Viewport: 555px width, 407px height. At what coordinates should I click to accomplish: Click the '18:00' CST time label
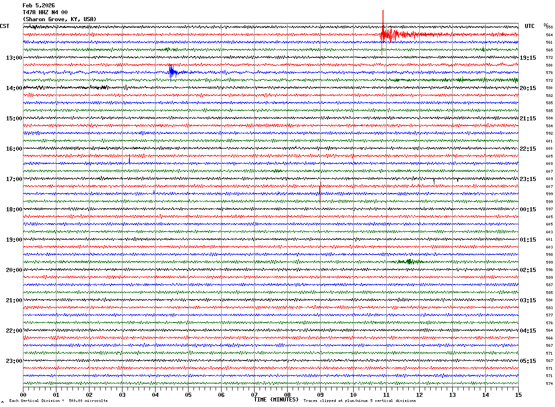pos(14,209)
